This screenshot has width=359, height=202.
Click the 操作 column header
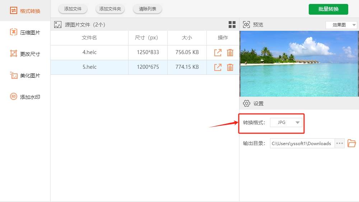click(223, 38)
